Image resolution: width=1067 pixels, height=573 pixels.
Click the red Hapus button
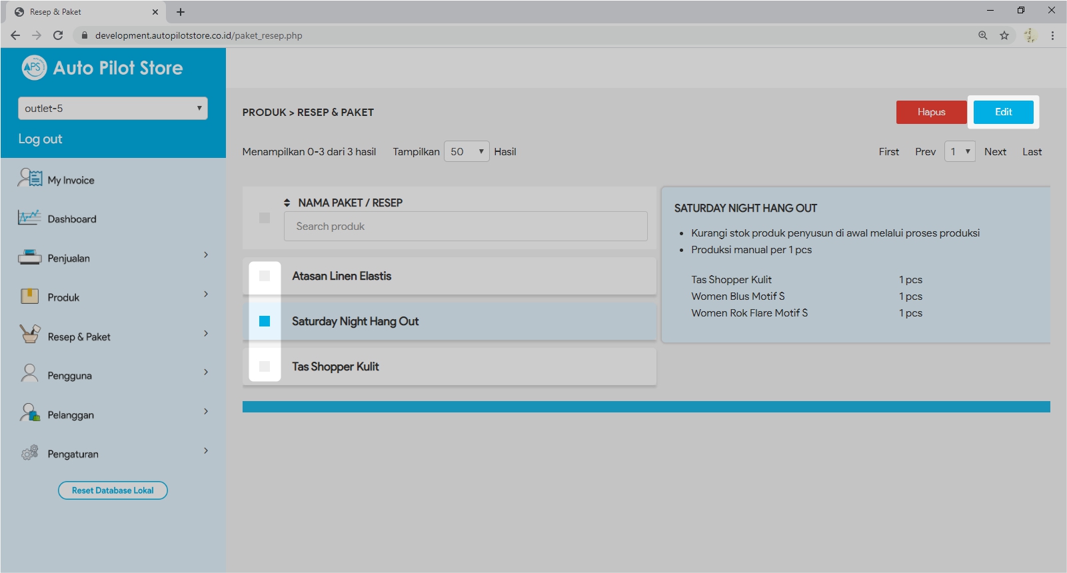coord(931,112)
